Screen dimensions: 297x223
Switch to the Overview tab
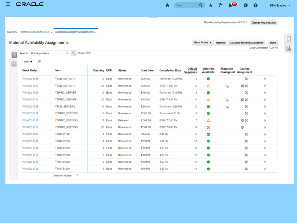point(12,32)
